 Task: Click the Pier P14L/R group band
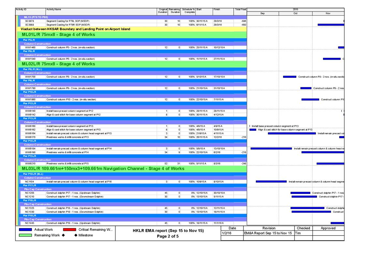[133, 141]
